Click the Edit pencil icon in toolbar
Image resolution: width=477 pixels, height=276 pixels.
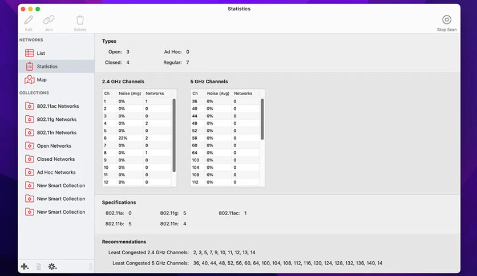click(29, 20)
